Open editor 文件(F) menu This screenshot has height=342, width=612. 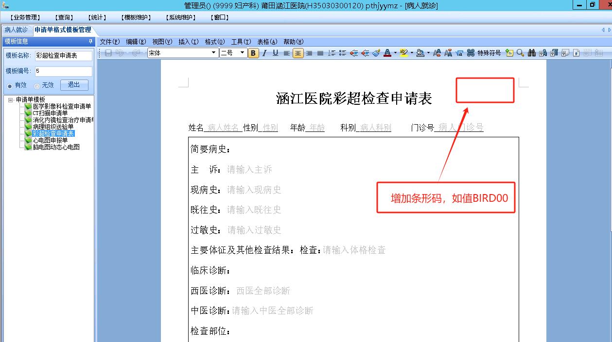[x=110, y=42]
